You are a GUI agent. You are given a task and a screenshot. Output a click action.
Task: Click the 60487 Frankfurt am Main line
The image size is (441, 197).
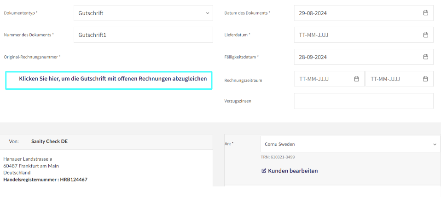(31, 166)
